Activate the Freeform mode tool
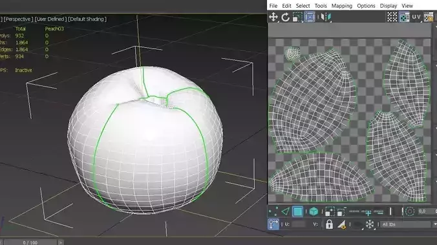 coord(310,17)
